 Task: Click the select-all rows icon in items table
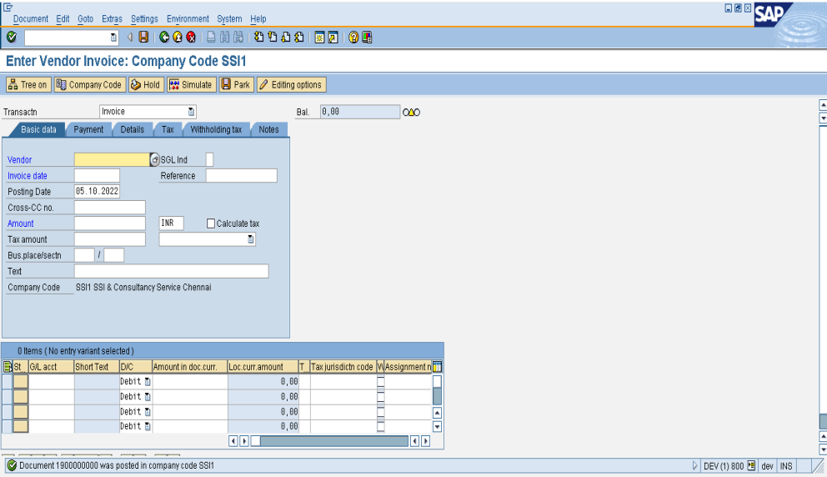[8, 366]
